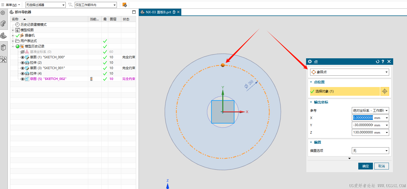The height and width of the screenshot is (189, 407).
Task: Open the Assembly Navigator cube sidebar icon
Action: (3, 24)
